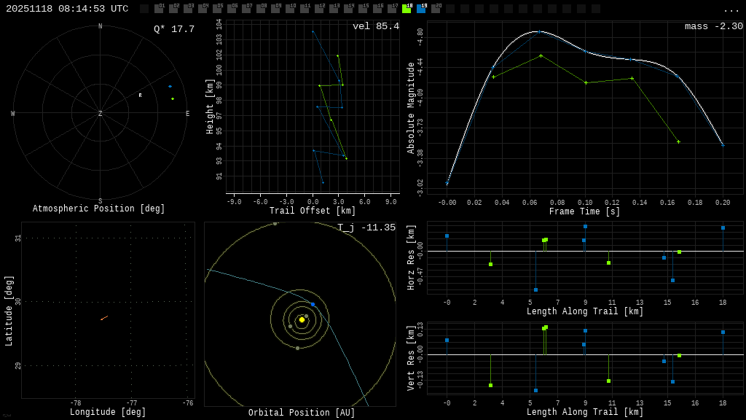The image size is (746, 420).
Task: Open the three-dot overflow menu
Action: [731, 9]
